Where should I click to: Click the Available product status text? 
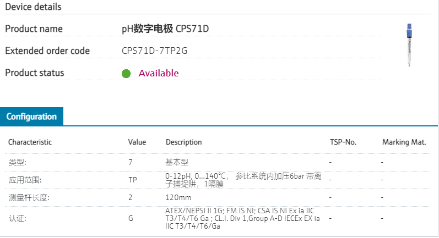coord(159,74)
